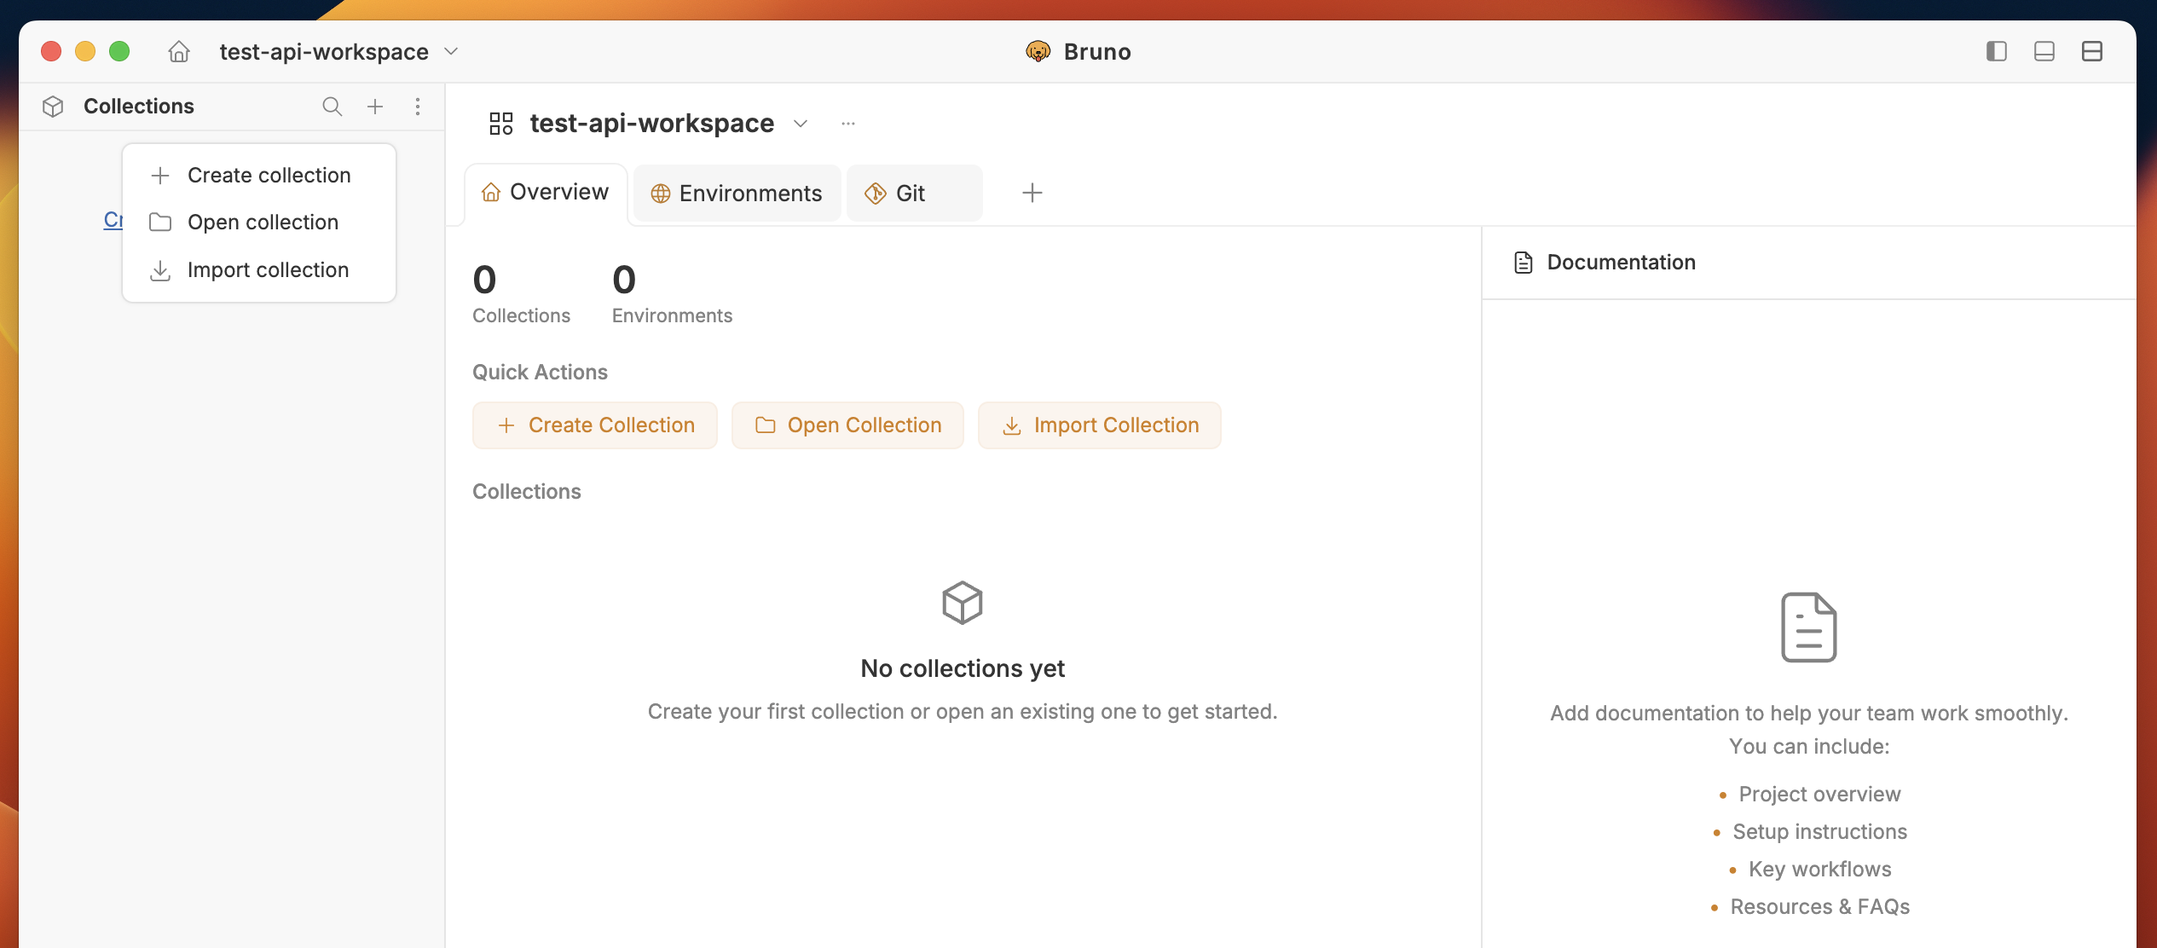Viewport: 2157px width, 948px height.
Task: Open collection search in the sidebar
Action: pyautogui.click(x=332, y=106)
